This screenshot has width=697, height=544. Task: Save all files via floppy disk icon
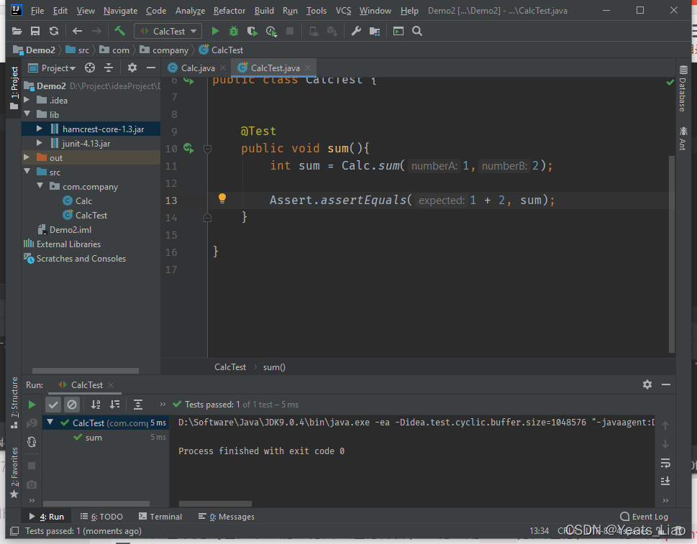[x=35, y=31]
